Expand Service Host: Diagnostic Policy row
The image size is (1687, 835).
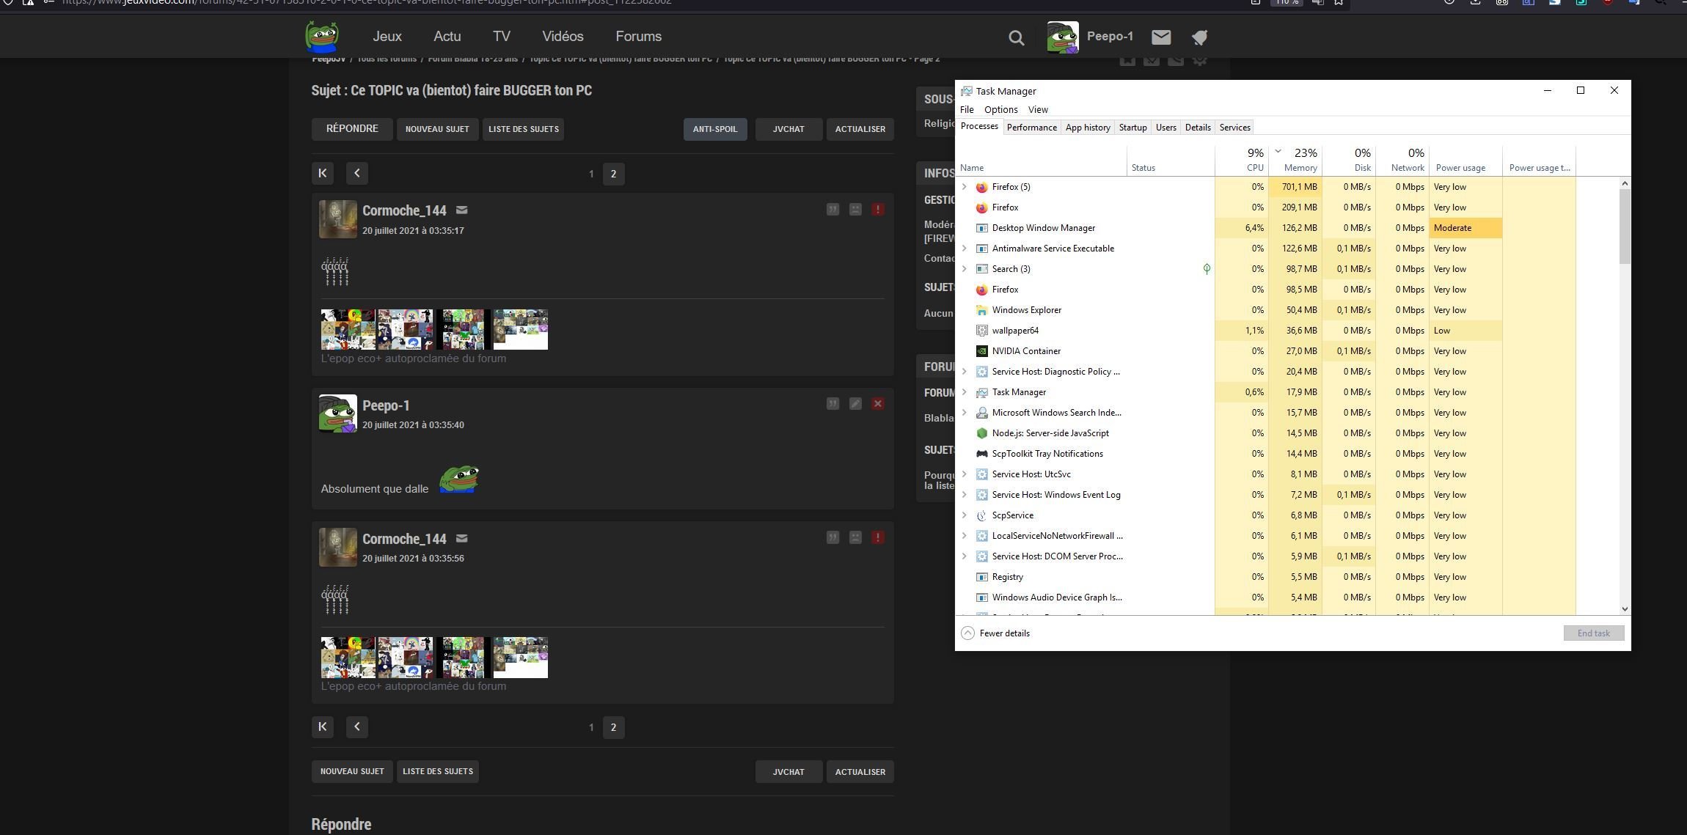tap(965, 372)
